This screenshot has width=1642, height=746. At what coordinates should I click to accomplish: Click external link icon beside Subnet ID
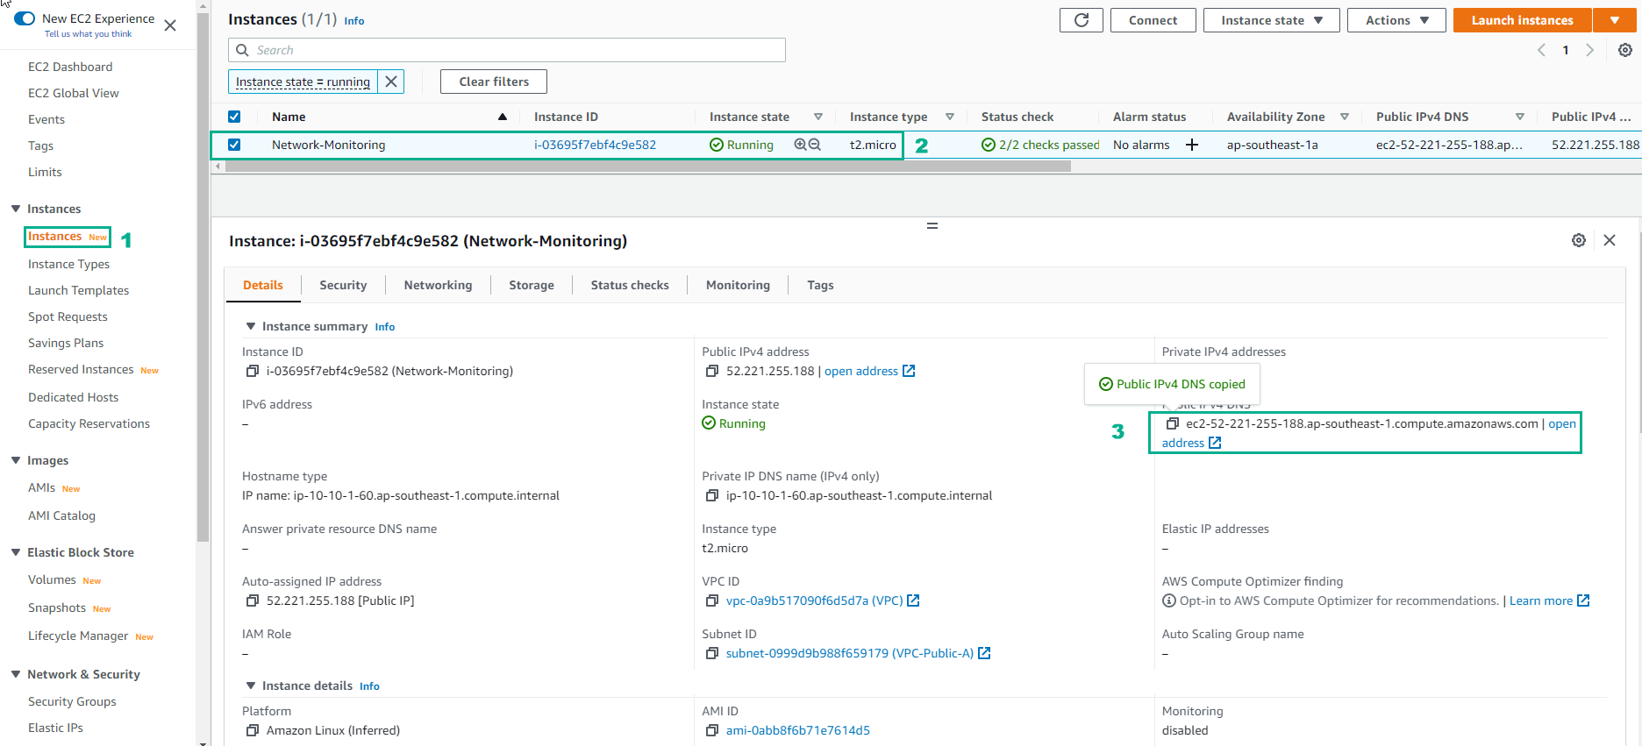984,653
